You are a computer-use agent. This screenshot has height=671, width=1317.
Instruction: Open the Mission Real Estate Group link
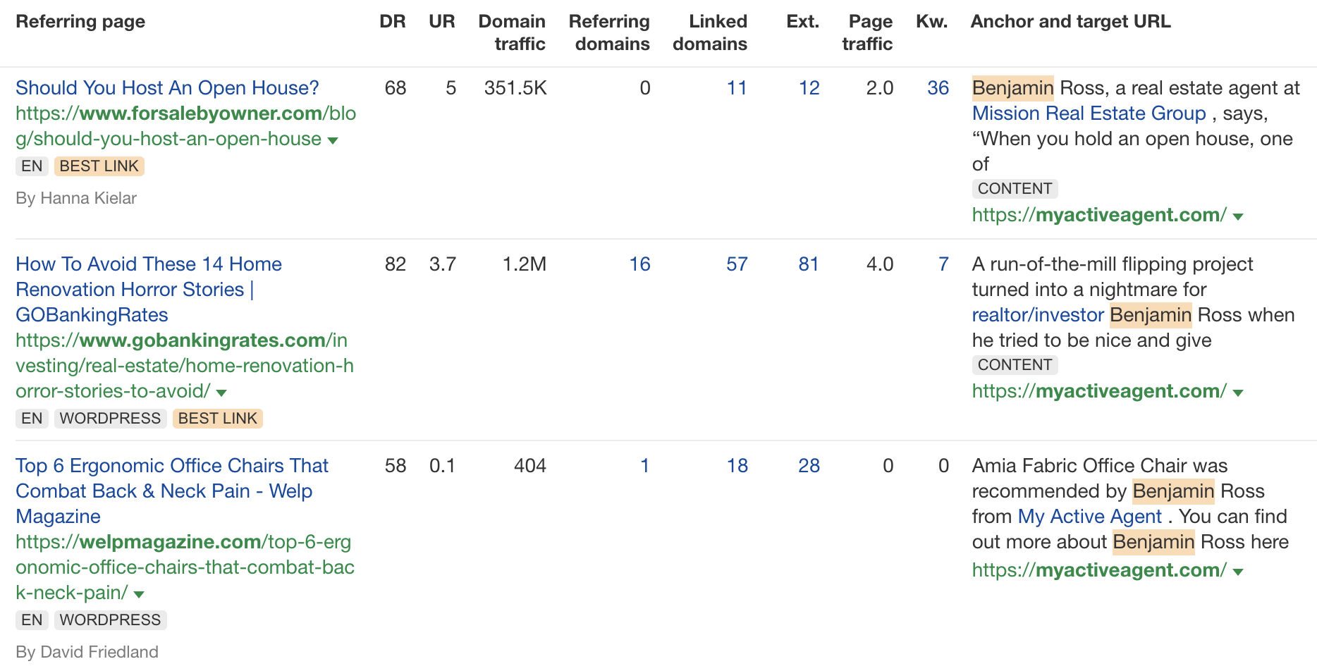tap(1088, 113)
